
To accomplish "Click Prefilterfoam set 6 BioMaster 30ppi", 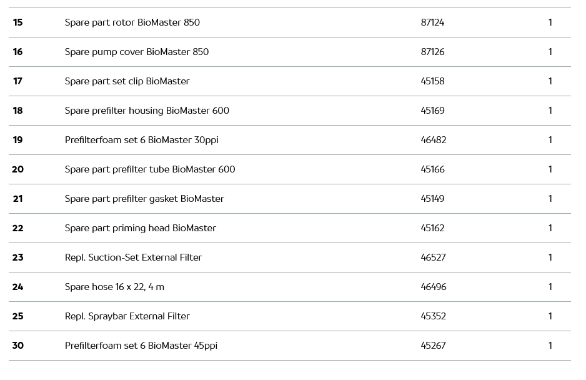I will click(141, 140).
